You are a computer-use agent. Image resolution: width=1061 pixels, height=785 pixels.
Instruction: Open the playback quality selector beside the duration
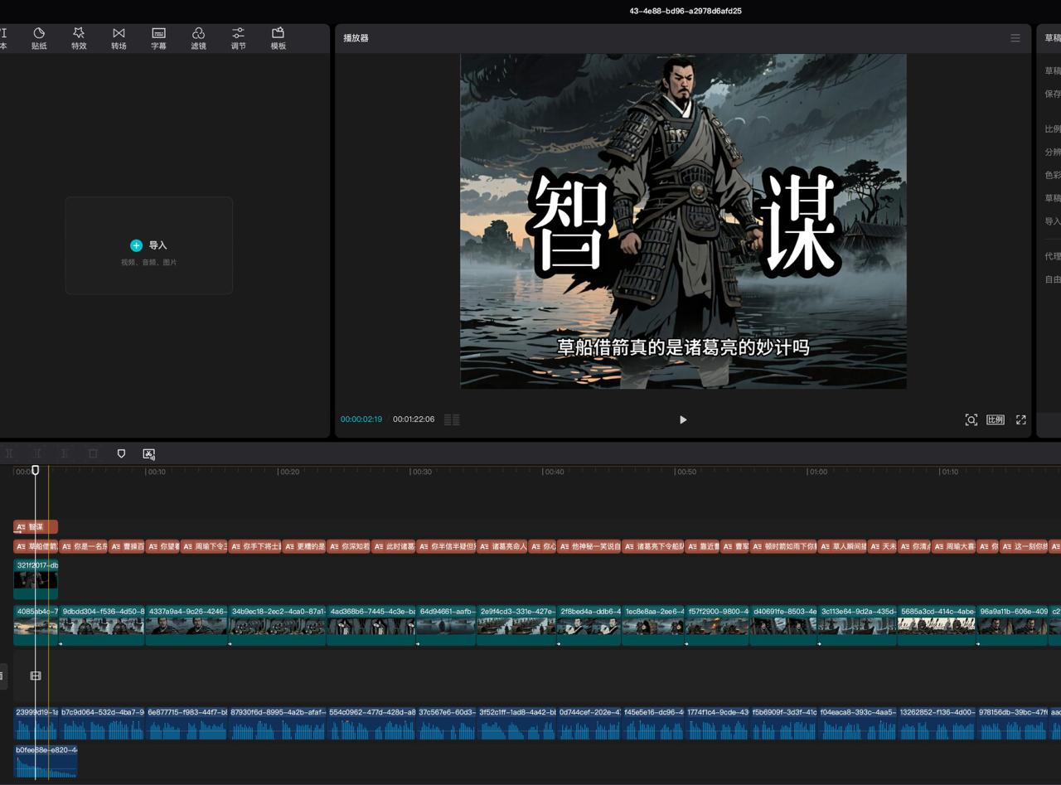(x=452, y=419)
